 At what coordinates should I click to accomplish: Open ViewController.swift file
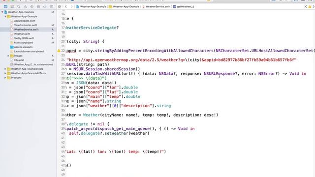pyautogui.click(x=26, y=25)
